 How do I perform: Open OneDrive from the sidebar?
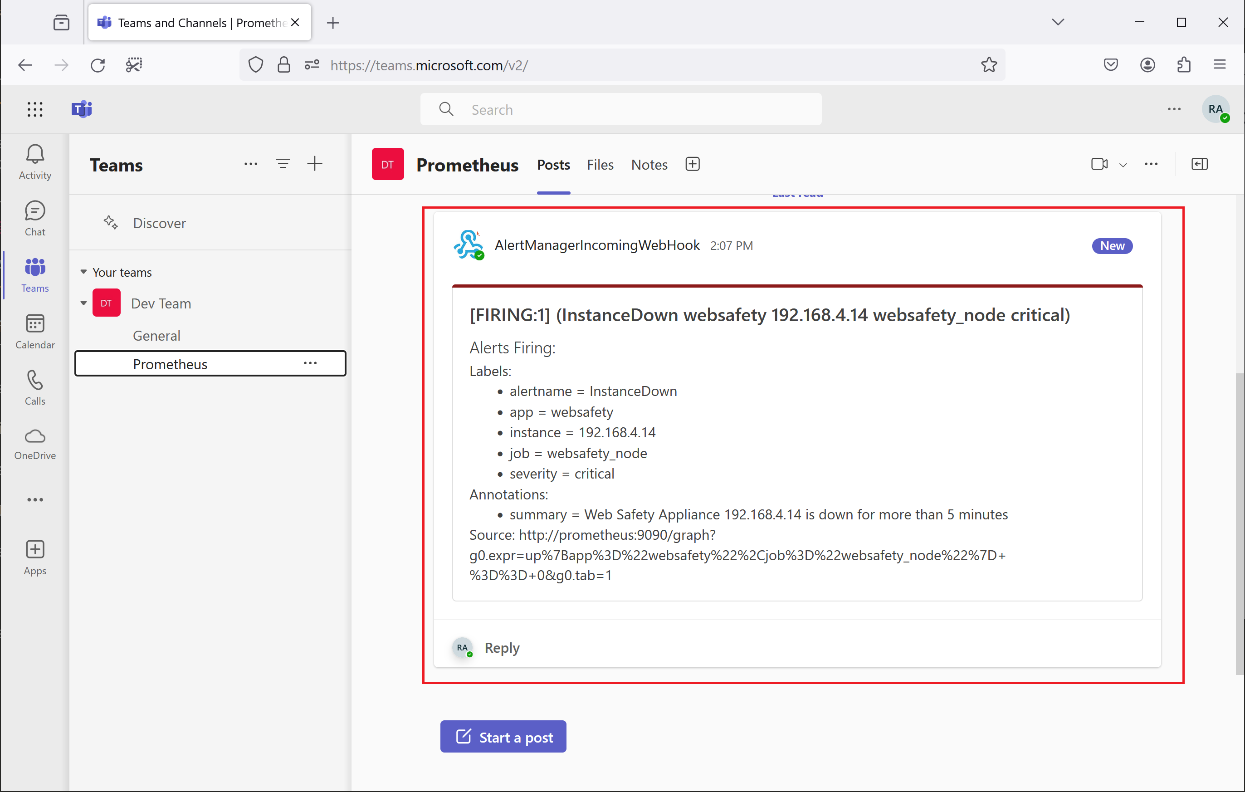click(x=34, y=444)
